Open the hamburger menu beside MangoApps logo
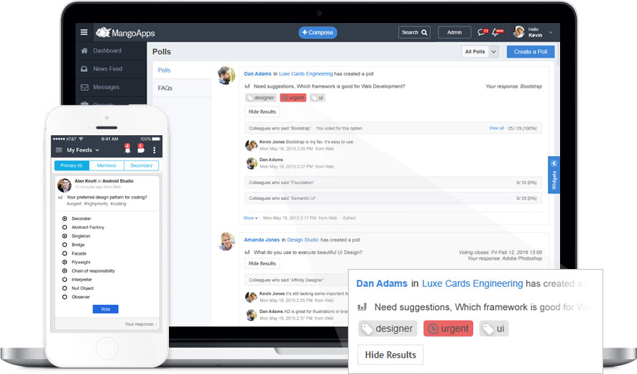637x374 pixels. (x=84, y=32)
